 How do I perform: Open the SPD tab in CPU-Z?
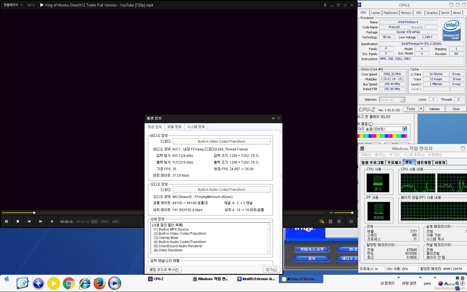point(419,13)
